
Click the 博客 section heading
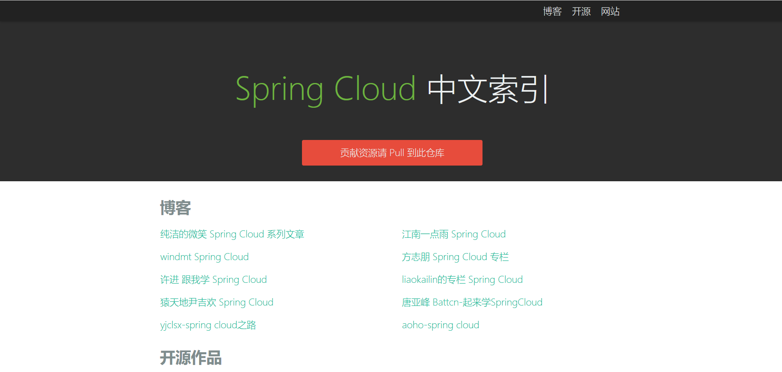[176, 208]
